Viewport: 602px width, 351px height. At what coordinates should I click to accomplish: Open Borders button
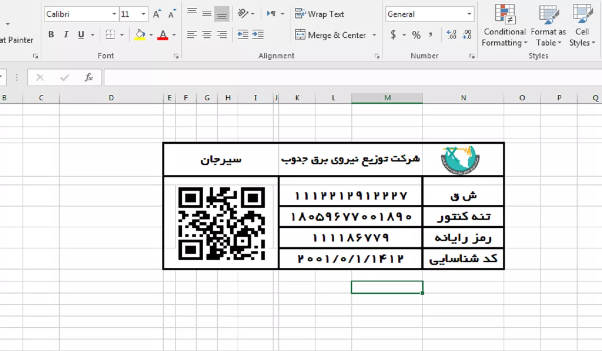110,35
